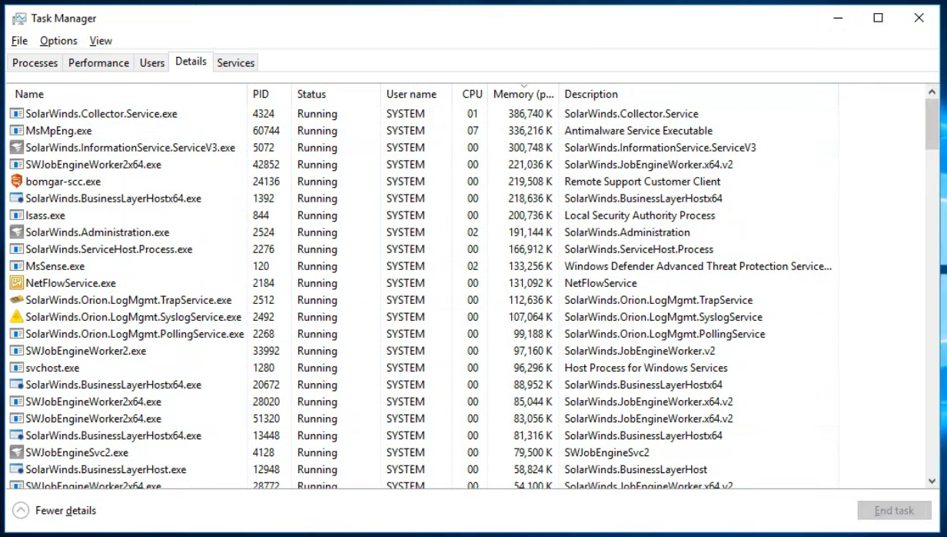Image resolution: width=947 pixels, height=537 pixels.
Task: Click the SolarWinds.ServiceHost.Process.exe icon
Action: 17,249
